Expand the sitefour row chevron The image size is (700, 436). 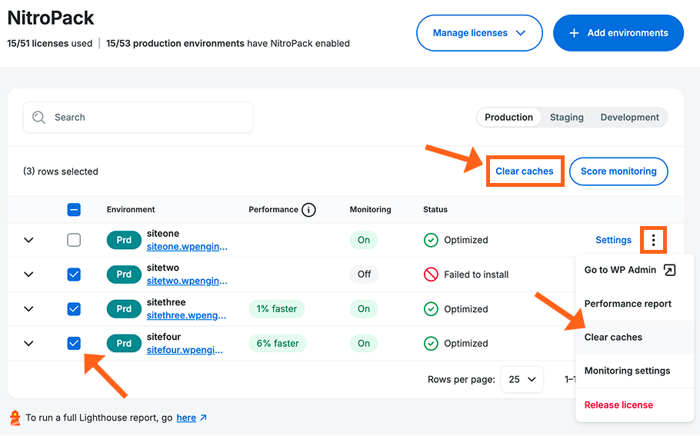coord(28,344)
